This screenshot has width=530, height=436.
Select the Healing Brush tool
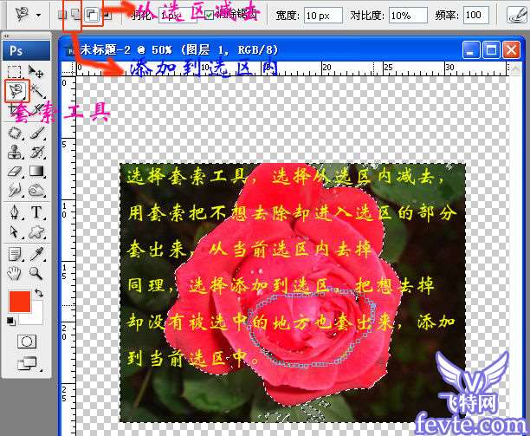pos(15,133)
